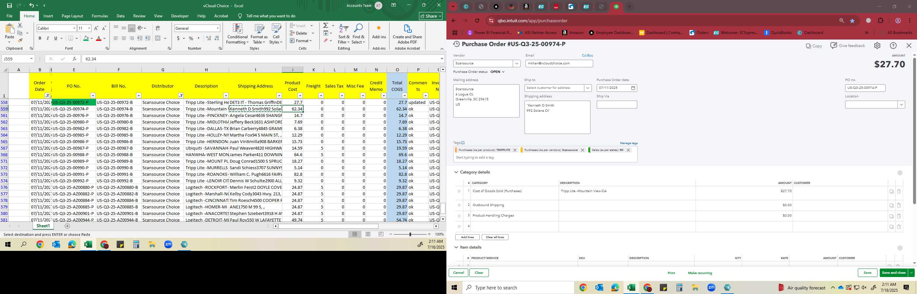Open Conditional Formatting in Styles group
Image resolution: width=917 pixels, height=294 pixels.
point(238,34)
